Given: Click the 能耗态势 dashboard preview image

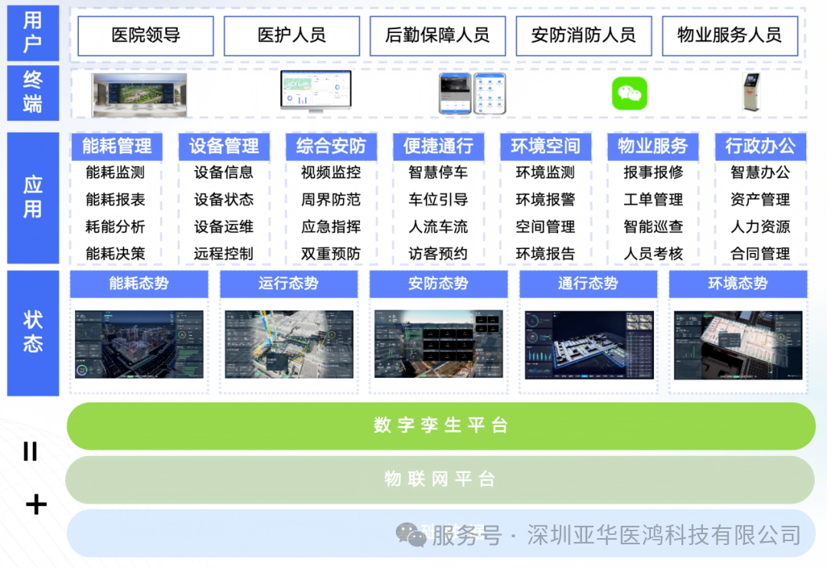Looking at the screenshot, I should (139, 345).
